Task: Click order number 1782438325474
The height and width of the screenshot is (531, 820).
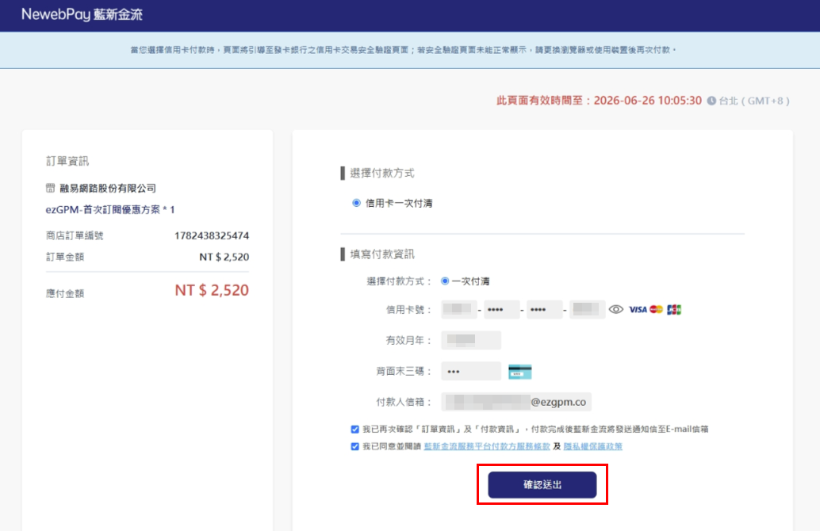Action: coord(211,235)
